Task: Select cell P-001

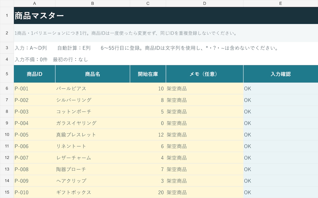Action: point(35,89)
